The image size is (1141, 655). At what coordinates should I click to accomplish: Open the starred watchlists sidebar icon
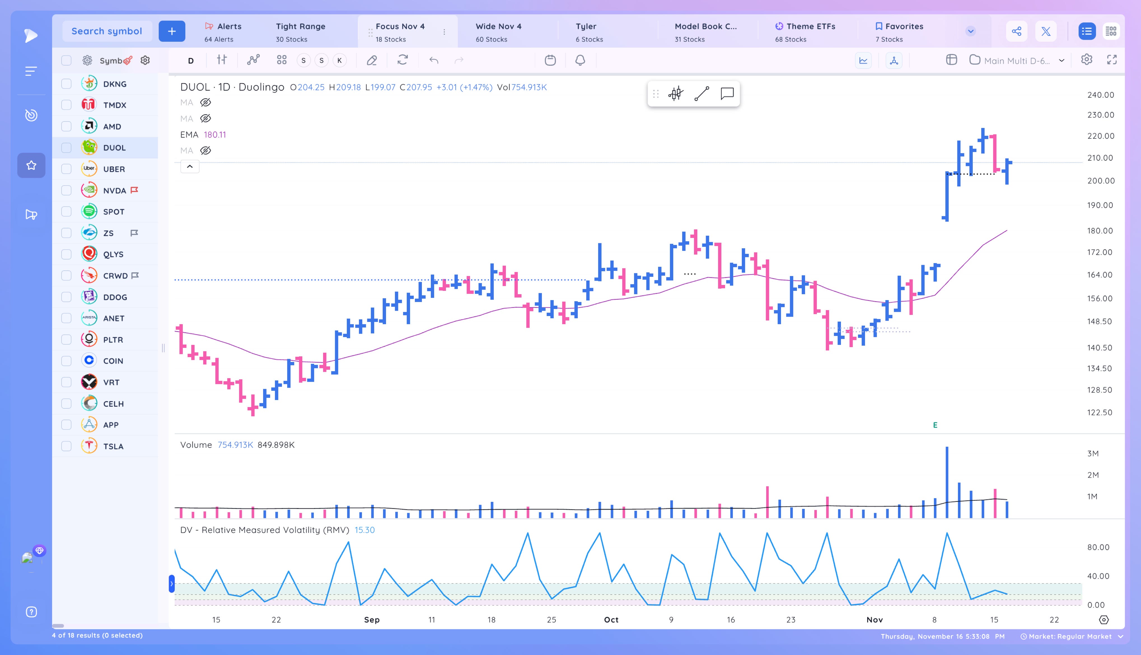click(31, 165)
